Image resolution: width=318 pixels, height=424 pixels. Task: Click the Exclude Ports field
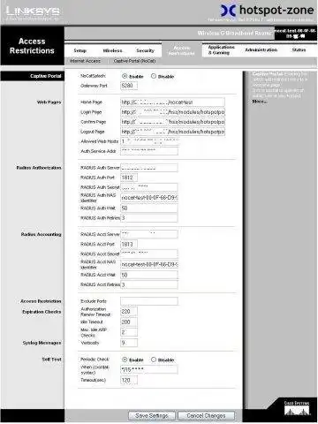click(x=149, y=301)
